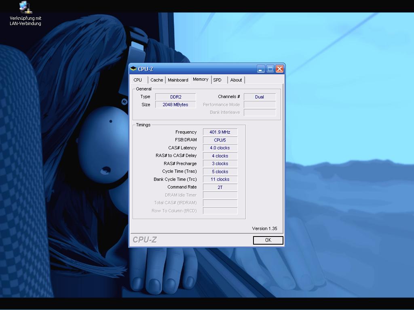The width and height of the screenshot is (414, 310).
Task: Click the CPU-Z chip icon in title bar
Action: pos(133,69)
